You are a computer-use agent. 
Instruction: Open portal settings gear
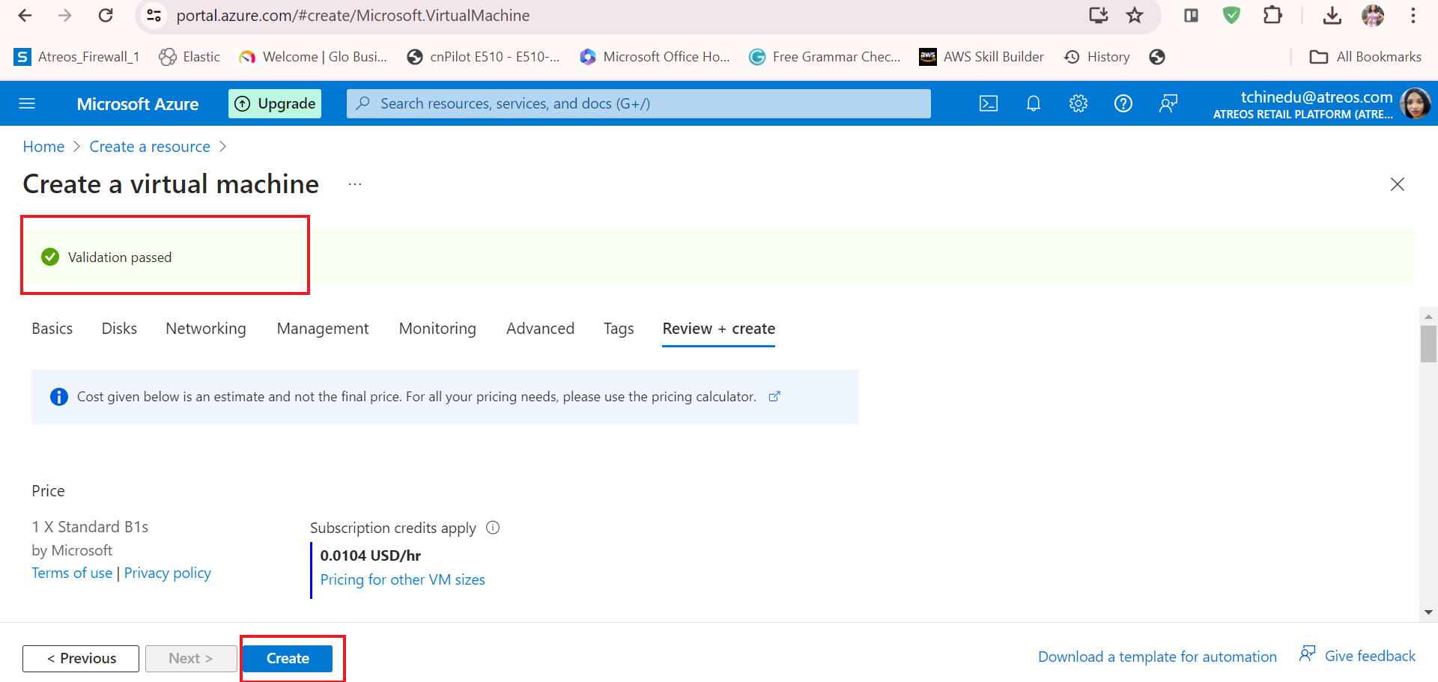(x=1078, y=103)
